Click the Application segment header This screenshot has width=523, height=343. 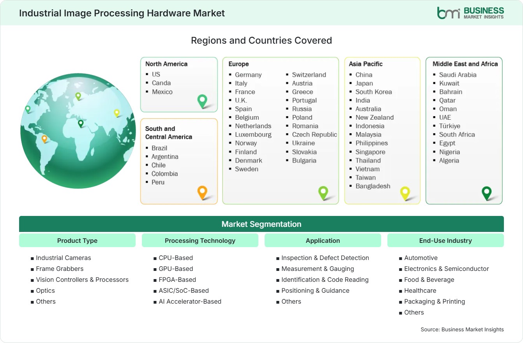click(x=323, y=240)
